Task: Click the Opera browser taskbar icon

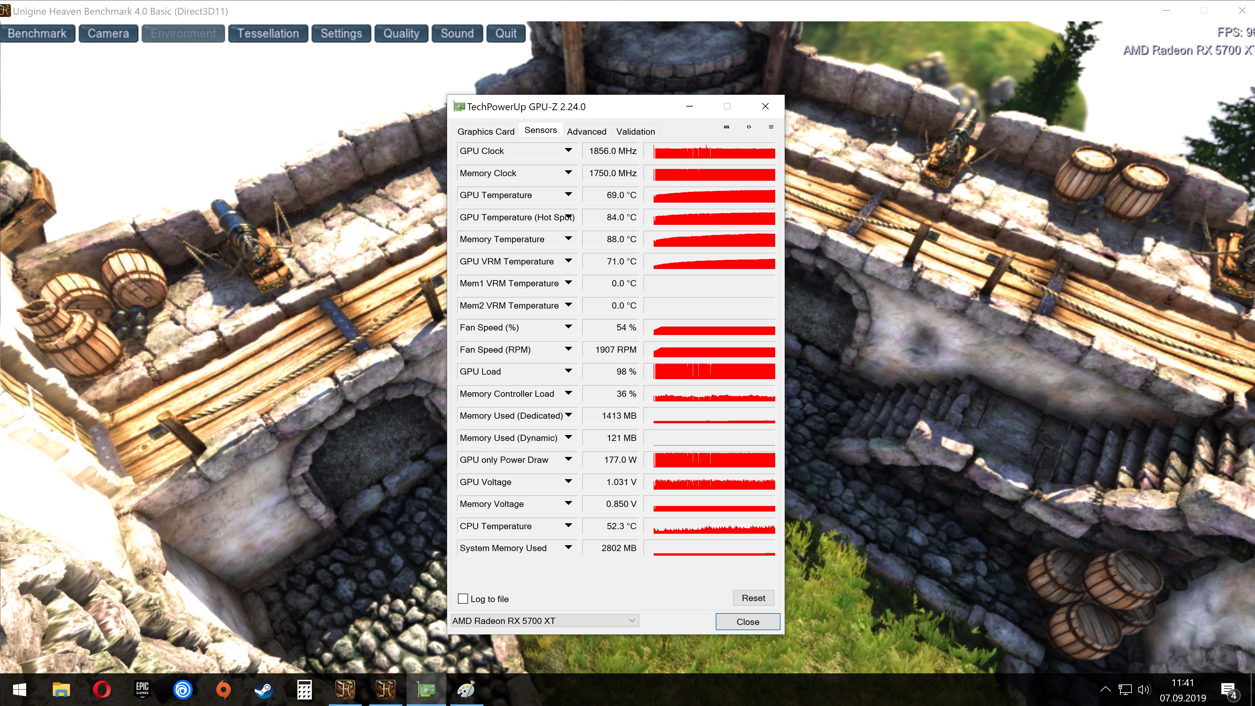Action: tap(102, 689)
